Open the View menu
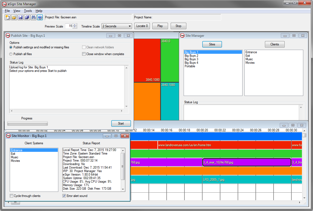This screenshot has width=313, height=211. point(17,11)
